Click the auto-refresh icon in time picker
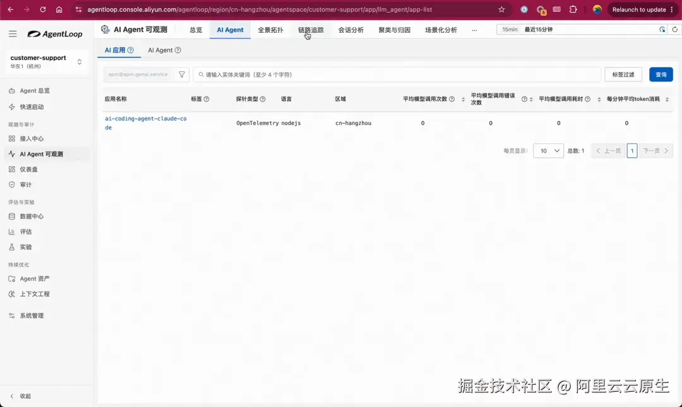Viewport: 682px width, 407px height. point(662,29)
